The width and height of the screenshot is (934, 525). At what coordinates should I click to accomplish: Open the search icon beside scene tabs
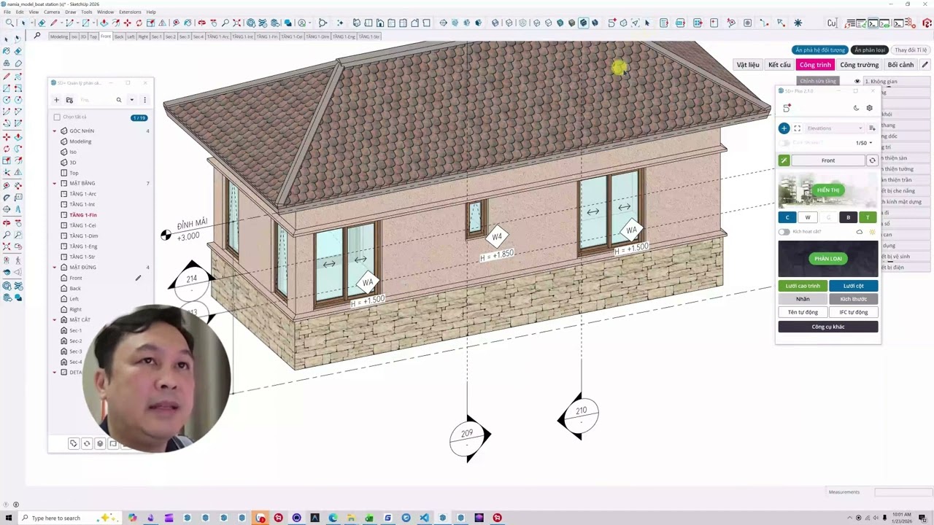point(37,36)
